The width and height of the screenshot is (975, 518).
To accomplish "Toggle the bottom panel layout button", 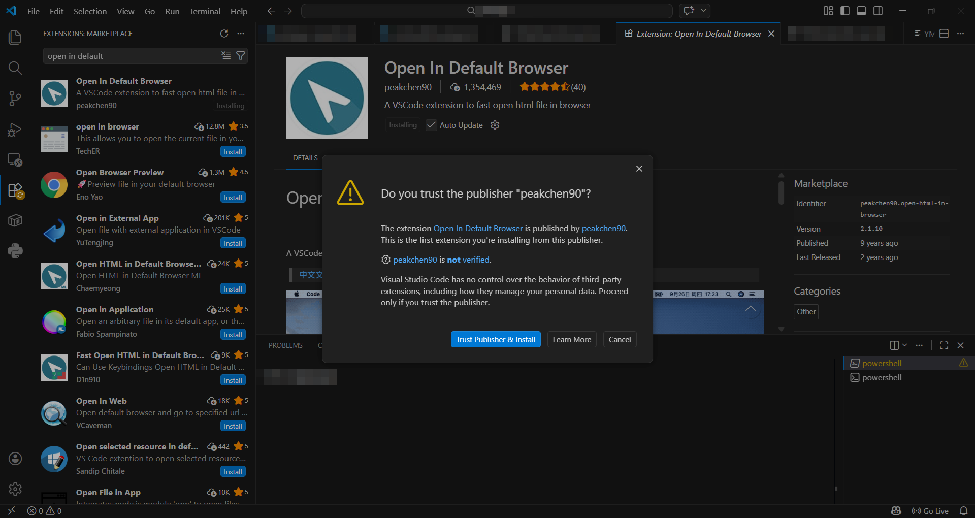I will pos(861,11).
